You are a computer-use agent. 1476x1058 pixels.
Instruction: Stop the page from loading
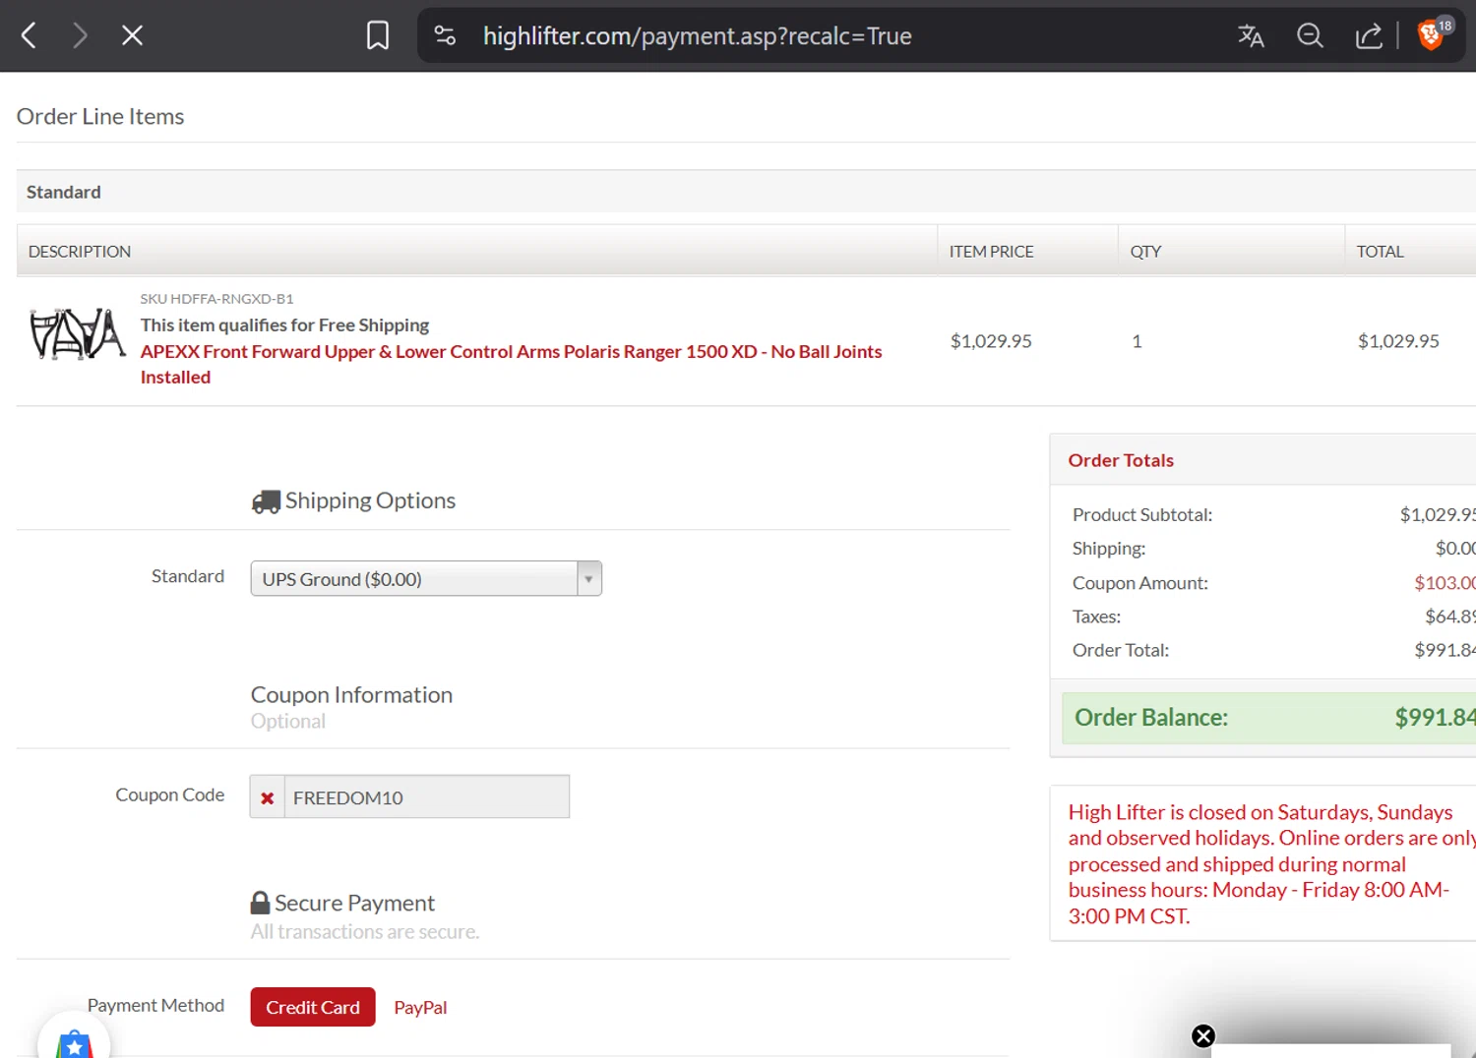[132, 36]
